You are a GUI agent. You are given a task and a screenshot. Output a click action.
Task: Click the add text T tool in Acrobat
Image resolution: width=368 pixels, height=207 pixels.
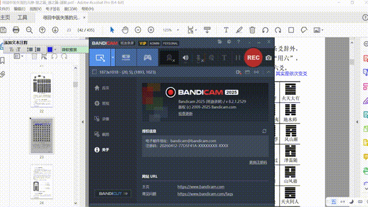click(226, 30)
